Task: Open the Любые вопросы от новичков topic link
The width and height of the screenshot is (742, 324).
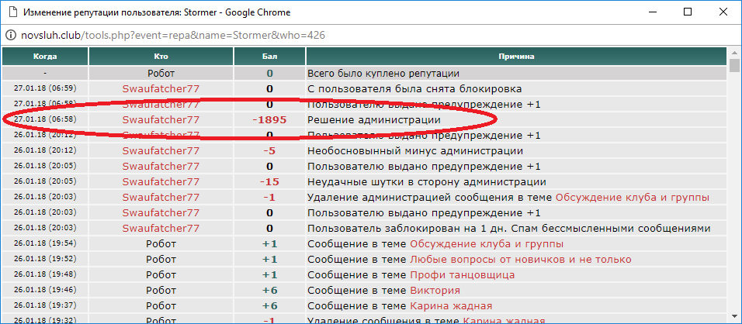Action: click(521, 260)
